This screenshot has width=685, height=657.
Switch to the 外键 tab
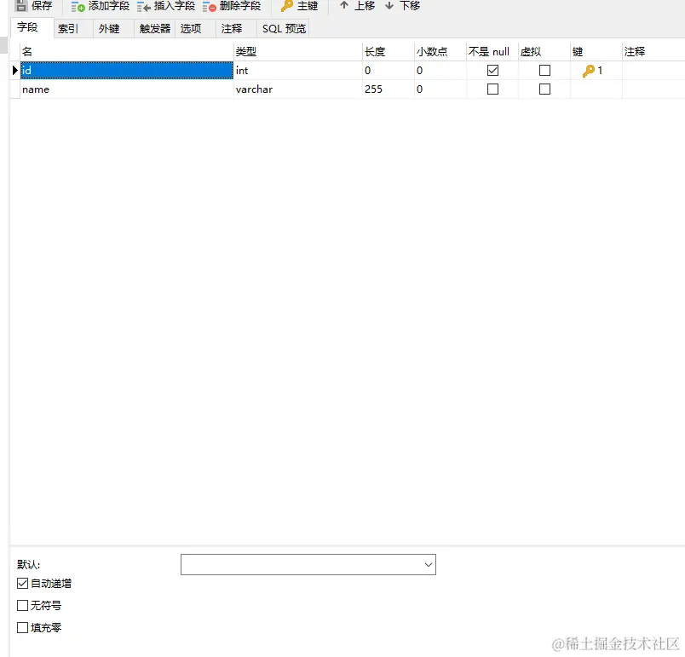point(110,28)
